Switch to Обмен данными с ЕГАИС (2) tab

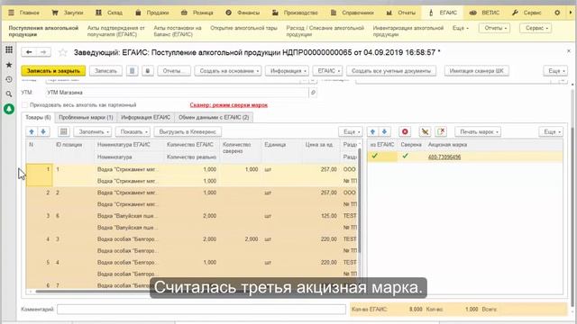214,118
